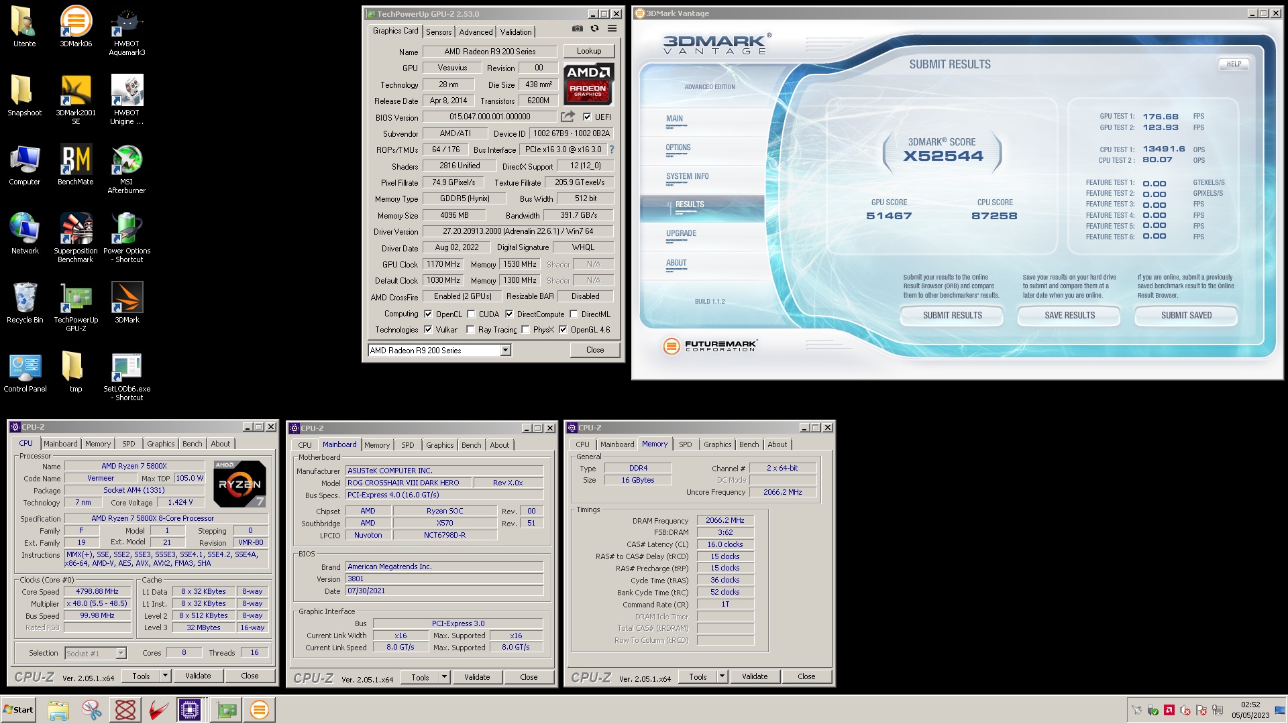Image resolution: width=1288 pixels, height=724 pixels.
Task: Select the SPD tab in CPU-Z Memory window
Action: (685, 444)
